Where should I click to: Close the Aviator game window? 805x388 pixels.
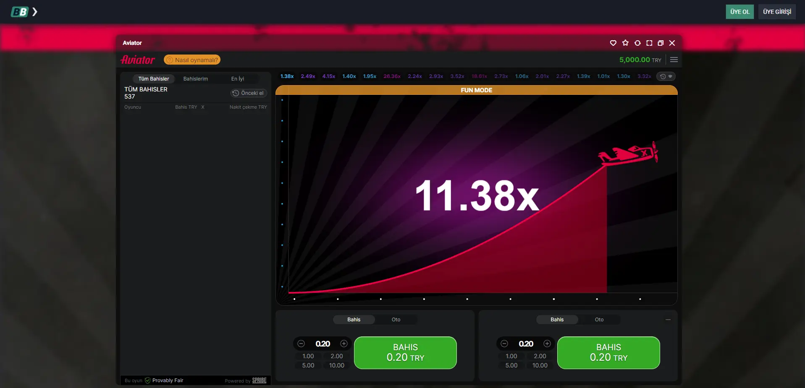(672, 43)
